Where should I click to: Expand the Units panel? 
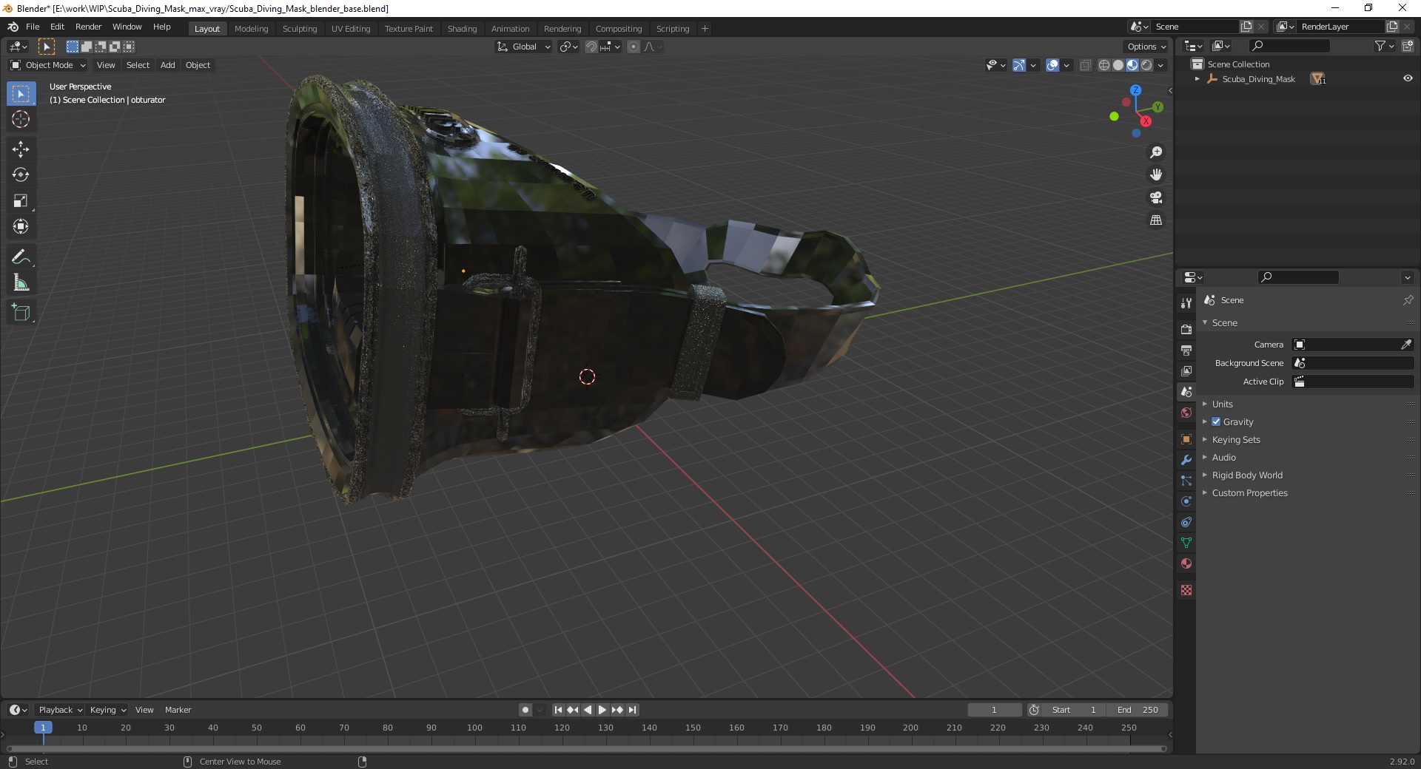point(1222,404)
